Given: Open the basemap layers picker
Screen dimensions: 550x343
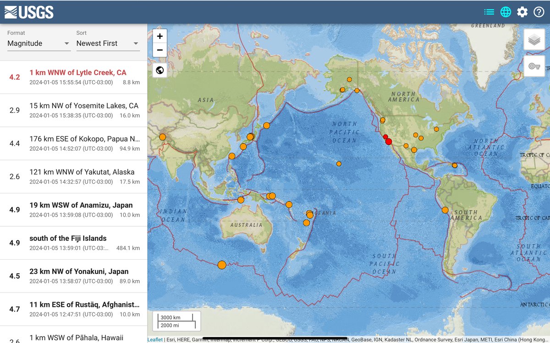Looking at the screenshot, I should click(534, 39).
